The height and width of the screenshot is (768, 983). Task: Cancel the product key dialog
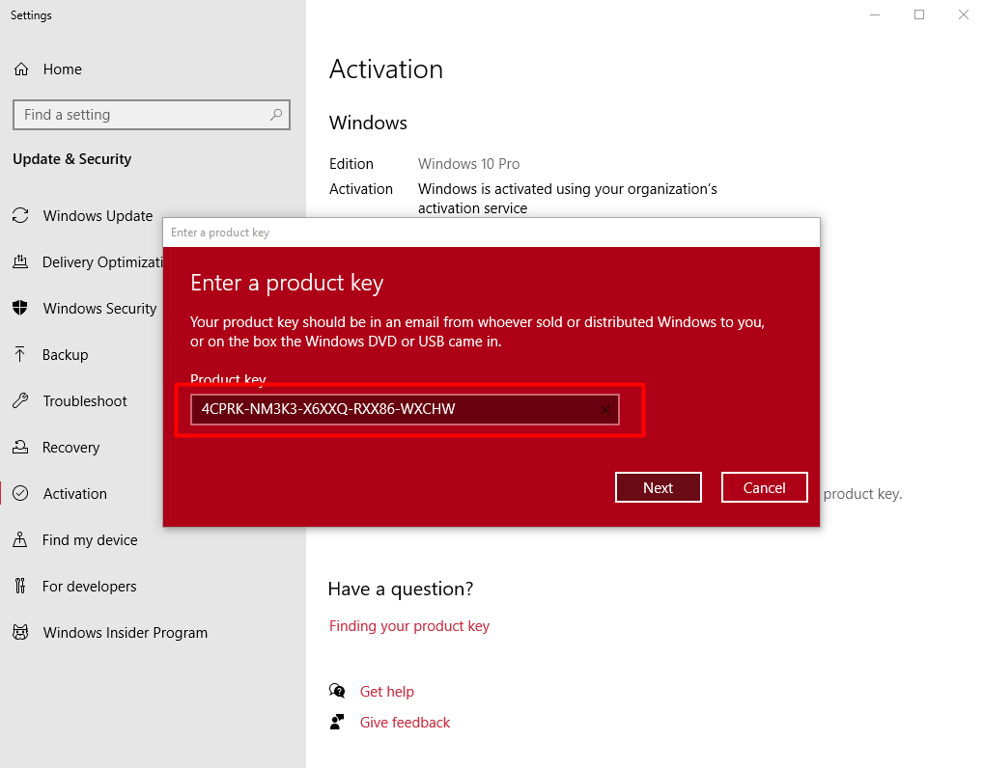pyautogui.click(x=764, y=487)
